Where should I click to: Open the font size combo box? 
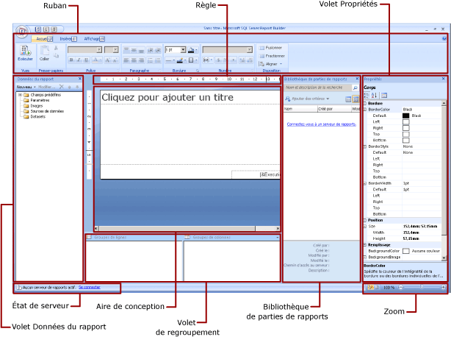click(x=112, y=50)
